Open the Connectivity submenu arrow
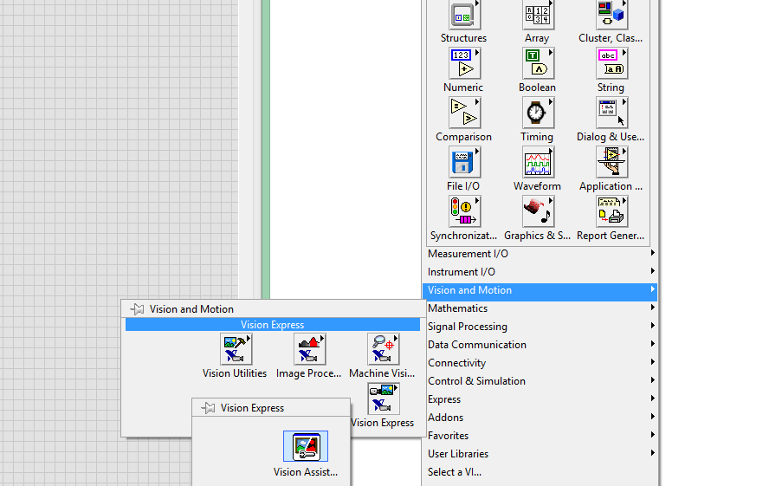Image resolution: width=782 pixels, height=486 pixels. point(652,362)
